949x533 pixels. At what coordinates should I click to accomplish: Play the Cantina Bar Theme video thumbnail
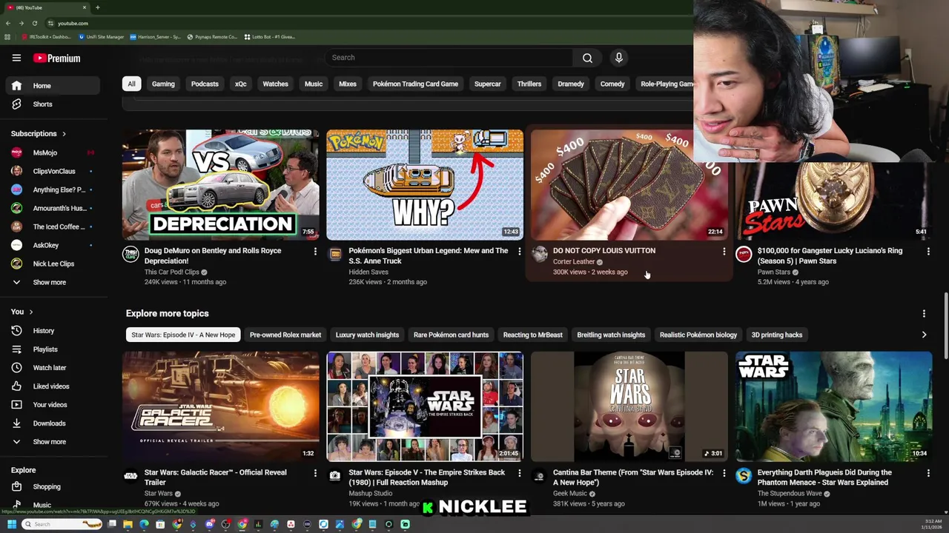[x=629, y=406]
